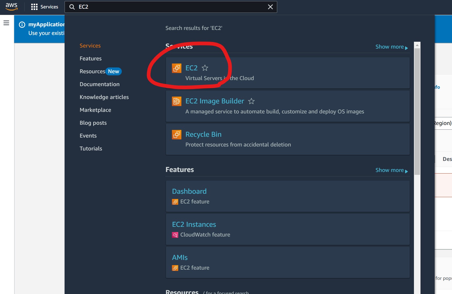Click the Resources section heading

pos(182,291)
